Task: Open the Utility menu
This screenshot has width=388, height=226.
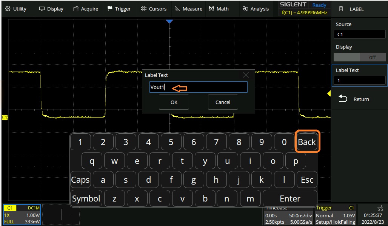Action: pyautogui.click(x=16, y=9)
